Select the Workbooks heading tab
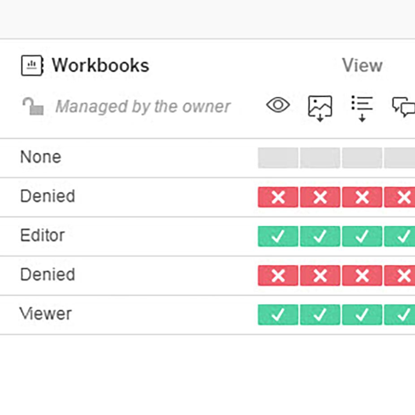This screenshot has height=415, width=415. pyautogui.click(x=100, y=65)
